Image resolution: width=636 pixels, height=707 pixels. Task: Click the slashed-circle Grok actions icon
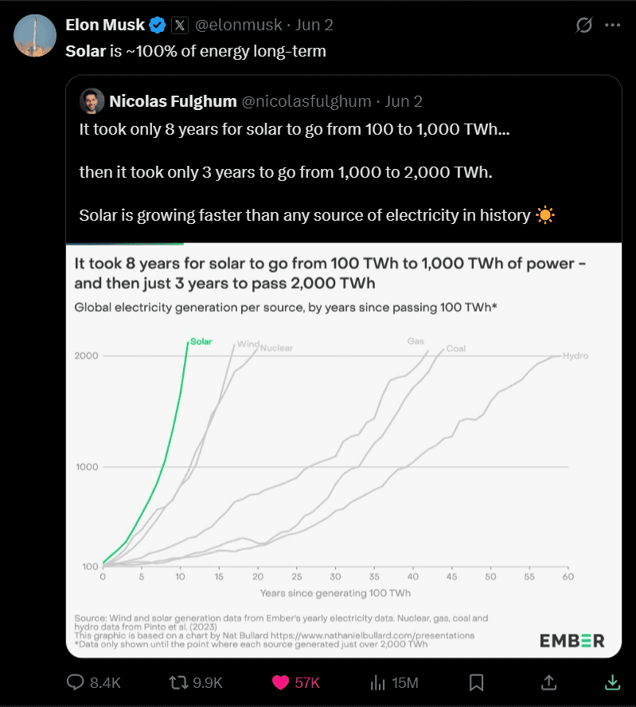pos(584,25)
